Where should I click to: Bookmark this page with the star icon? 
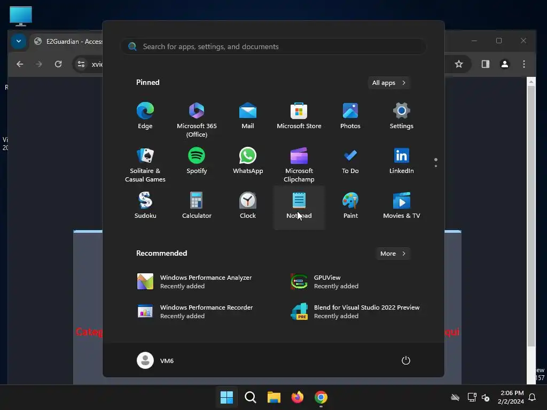pyautogui.click(x=459, y=64)
